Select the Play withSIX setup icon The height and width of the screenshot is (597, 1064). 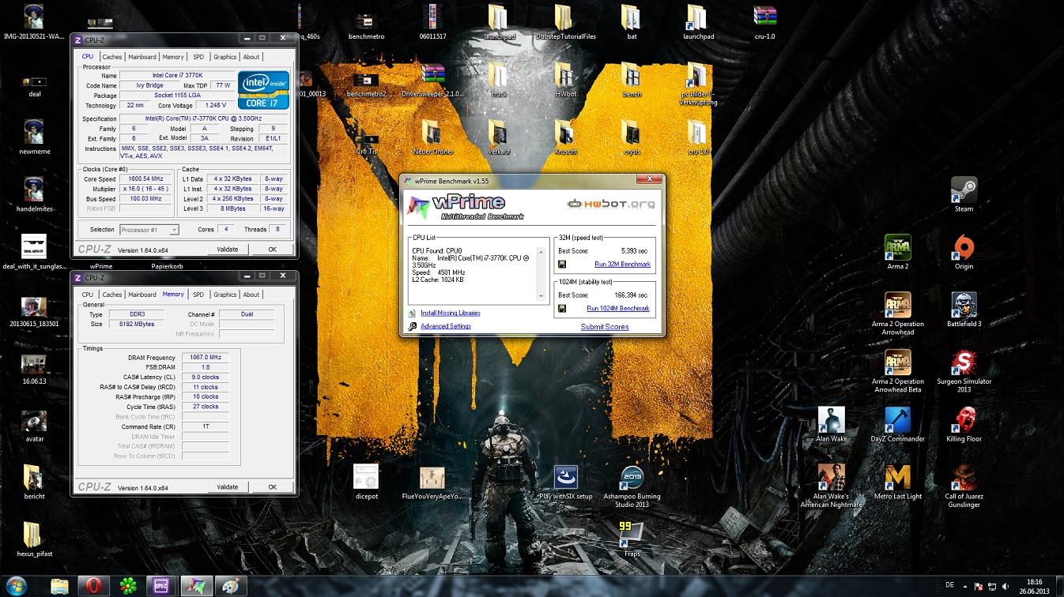[564, 478]
